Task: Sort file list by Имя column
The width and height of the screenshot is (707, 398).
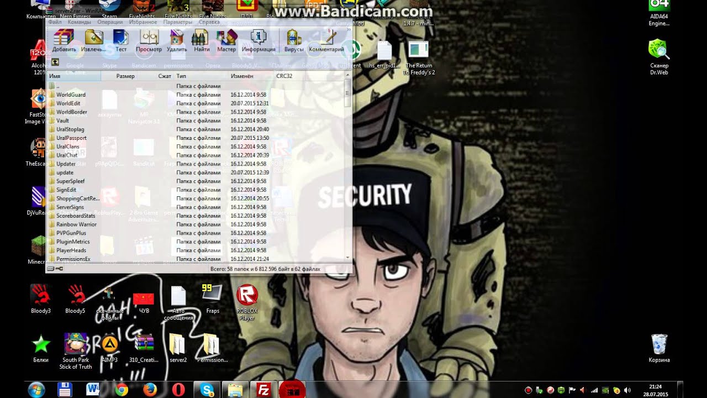Action: pos(73,76)
